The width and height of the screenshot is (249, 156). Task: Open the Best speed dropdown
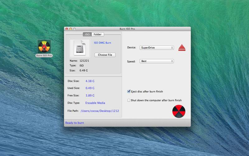point(157,61)
